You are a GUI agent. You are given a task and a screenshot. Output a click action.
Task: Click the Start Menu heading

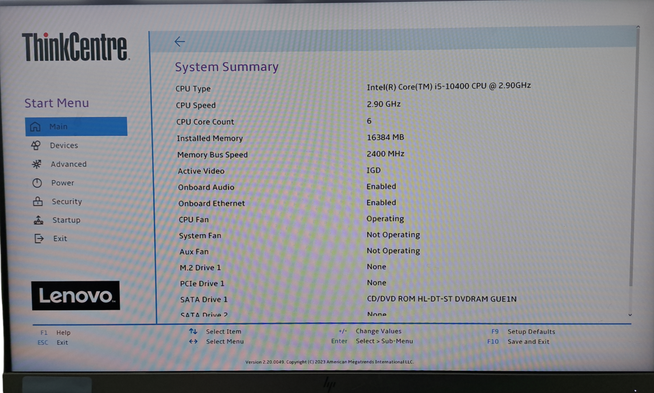57,103
